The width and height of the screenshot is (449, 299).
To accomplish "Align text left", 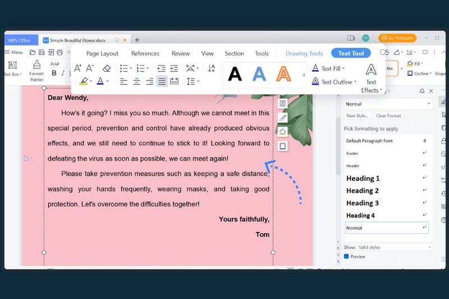I will [x=123, y=81].
